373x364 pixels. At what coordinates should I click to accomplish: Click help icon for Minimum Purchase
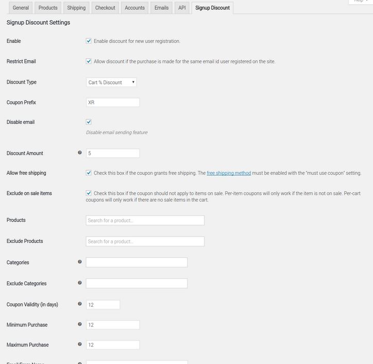click(x=80, y=324)
